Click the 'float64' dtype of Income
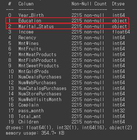 pyautogui.click(x=121, y=32)
